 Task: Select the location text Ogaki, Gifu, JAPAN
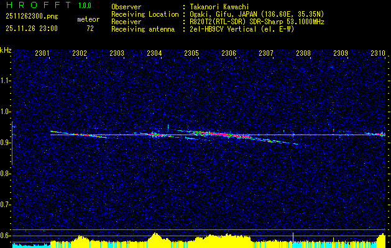[x=223, y=14]
